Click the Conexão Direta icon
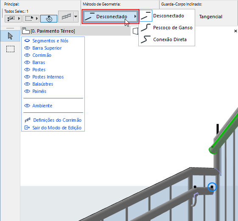The height and width of the screenshot is (221, 238). (x=146, y=39)
